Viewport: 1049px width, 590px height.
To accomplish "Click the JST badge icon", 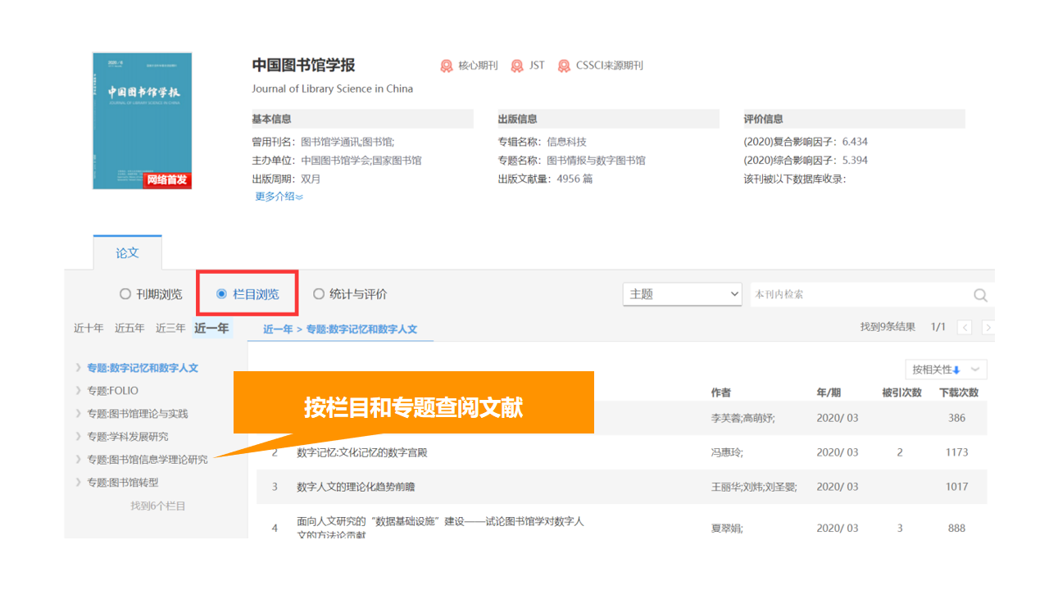I will tap(517, 66).
